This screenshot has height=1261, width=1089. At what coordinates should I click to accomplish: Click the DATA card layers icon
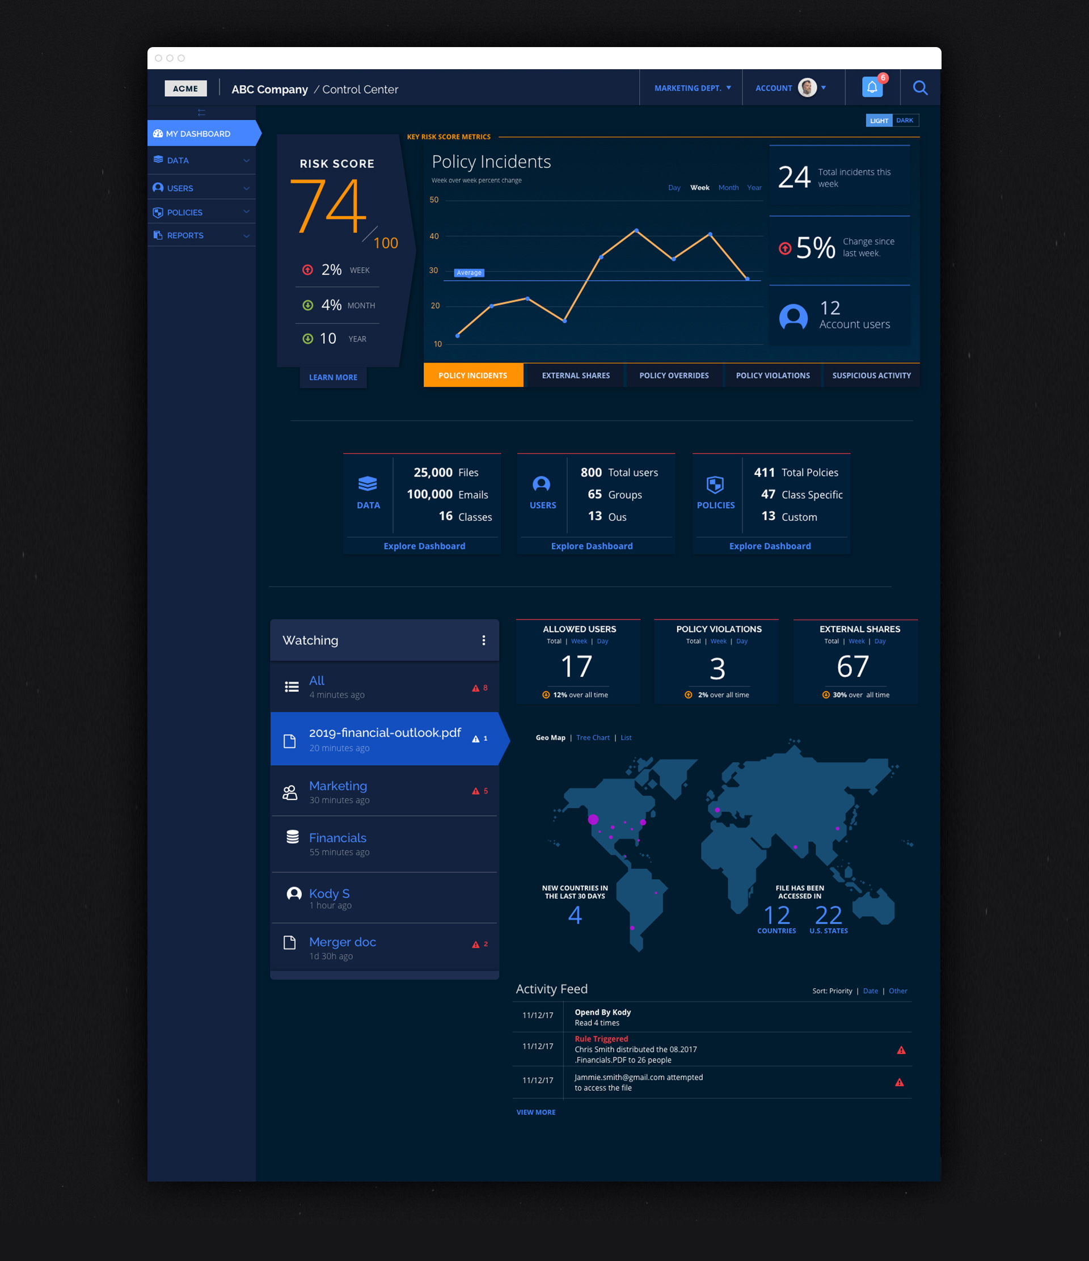368,484
